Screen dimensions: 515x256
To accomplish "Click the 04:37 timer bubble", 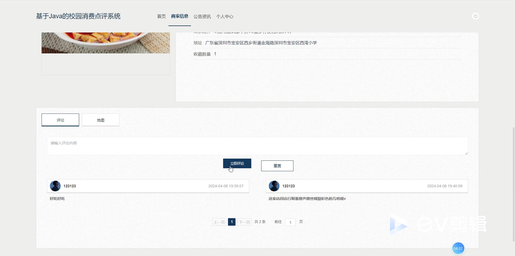I will (458, 248).
